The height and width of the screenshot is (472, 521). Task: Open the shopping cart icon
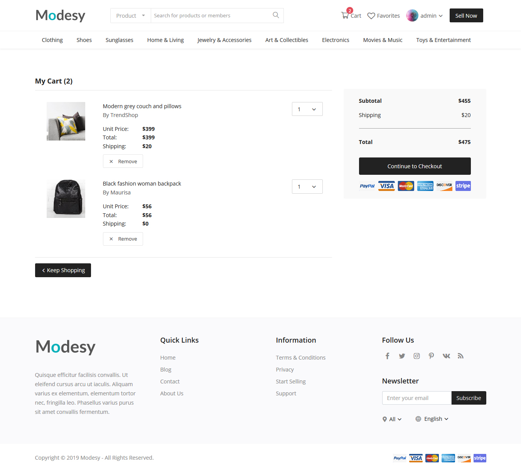click(345, 15)
